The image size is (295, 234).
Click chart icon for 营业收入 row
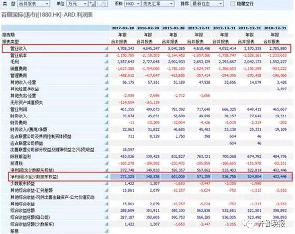[x=105, y=49]
